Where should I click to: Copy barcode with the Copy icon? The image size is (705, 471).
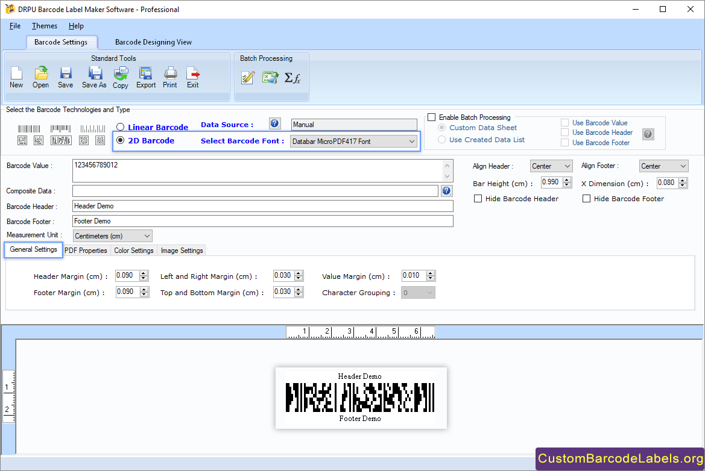point(121,77)
